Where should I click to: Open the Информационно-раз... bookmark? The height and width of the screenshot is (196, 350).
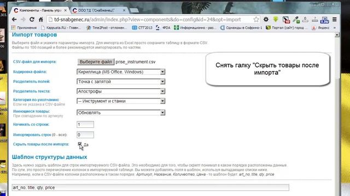[x=195, y=28]
